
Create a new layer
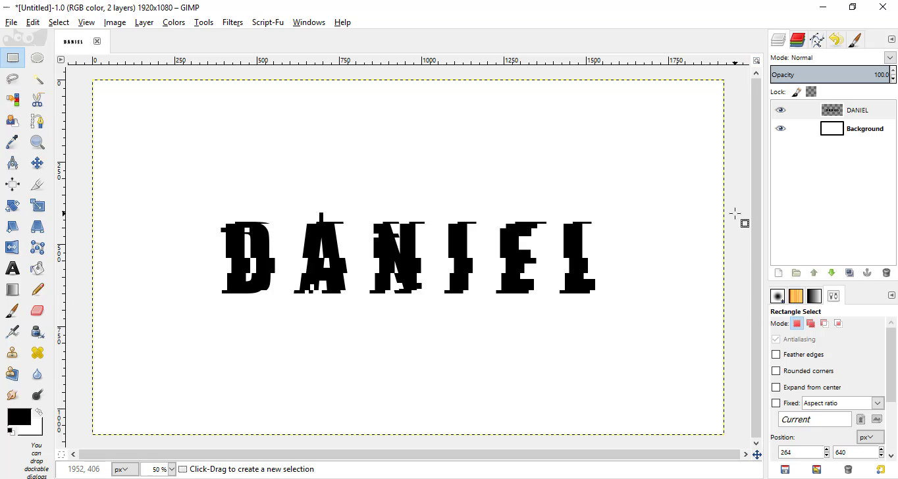tap(778, 272)
